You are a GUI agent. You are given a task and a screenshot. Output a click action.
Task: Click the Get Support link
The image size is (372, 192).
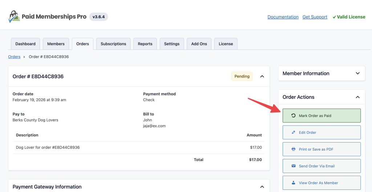click(x=315, y=17)
